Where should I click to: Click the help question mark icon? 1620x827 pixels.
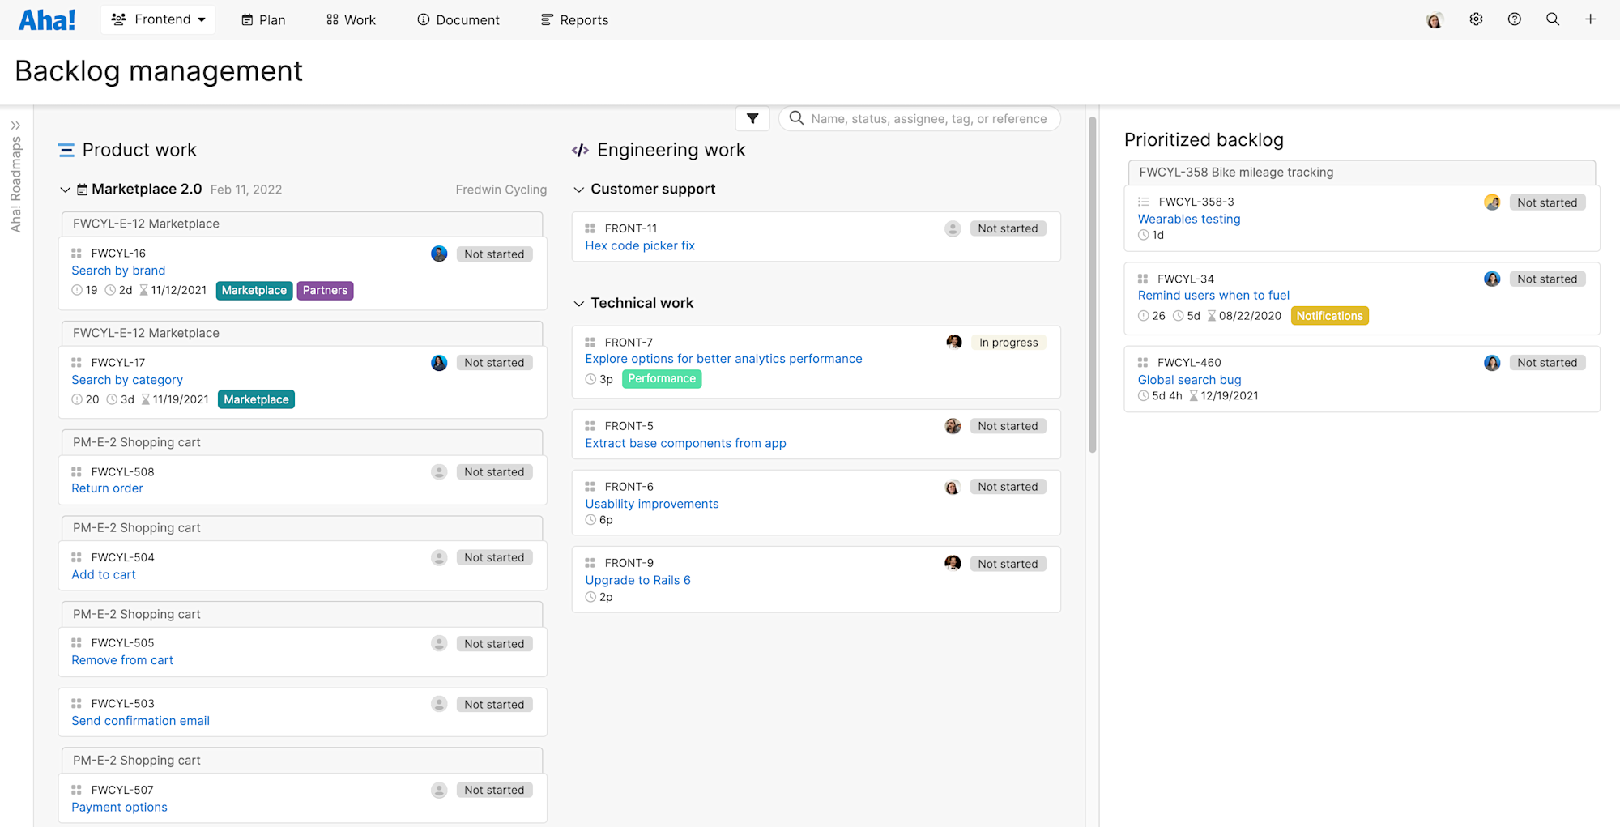[1514, 19]
